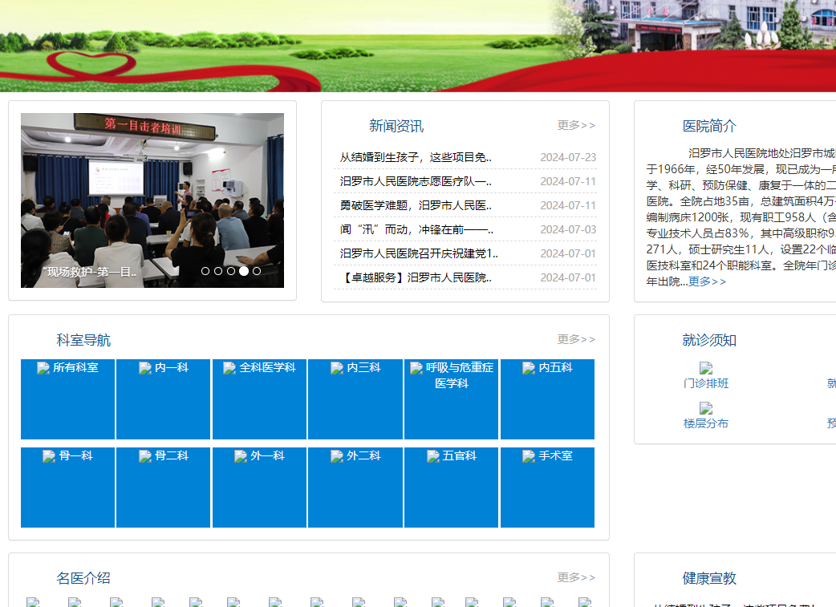
Task: Select the fourth carousel slide dot
Action: pyautogui.click(x=244, y=271)
